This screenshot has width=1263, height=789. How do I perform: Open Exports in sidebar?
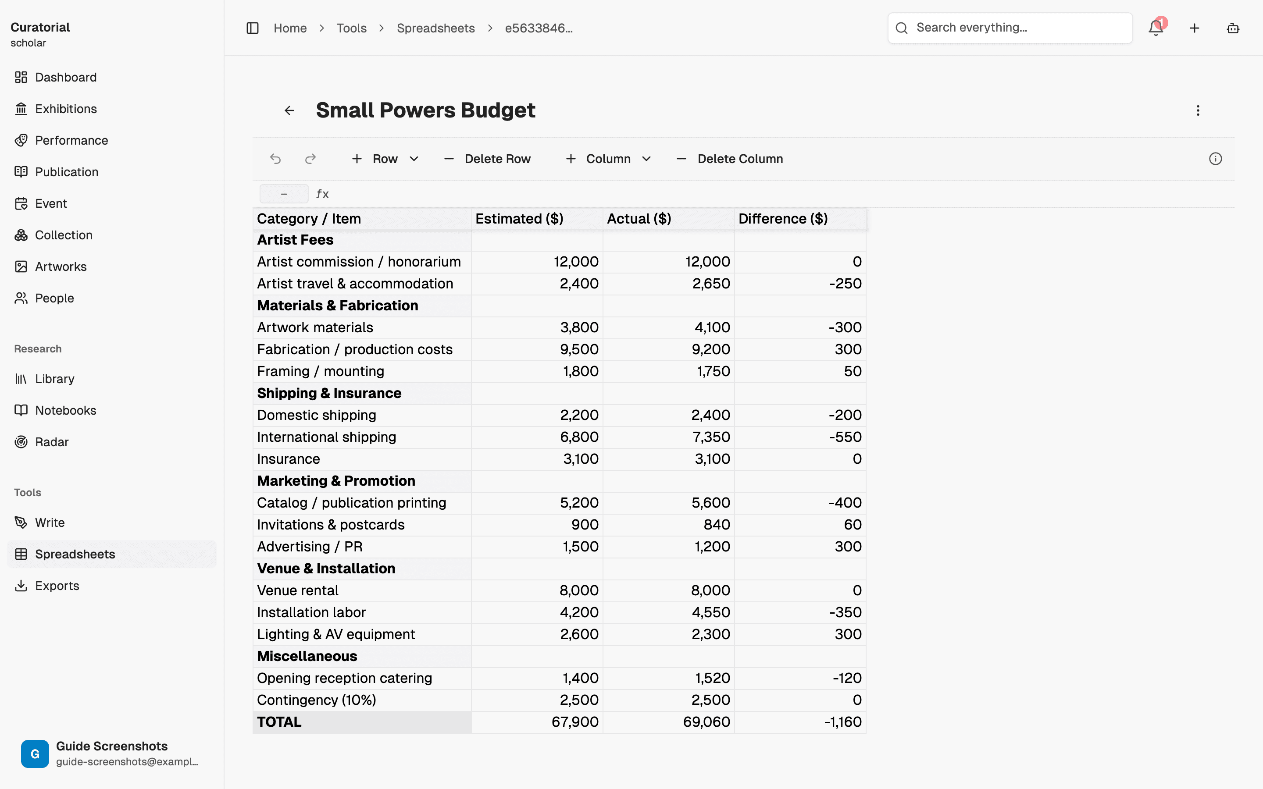coord(112,586)
